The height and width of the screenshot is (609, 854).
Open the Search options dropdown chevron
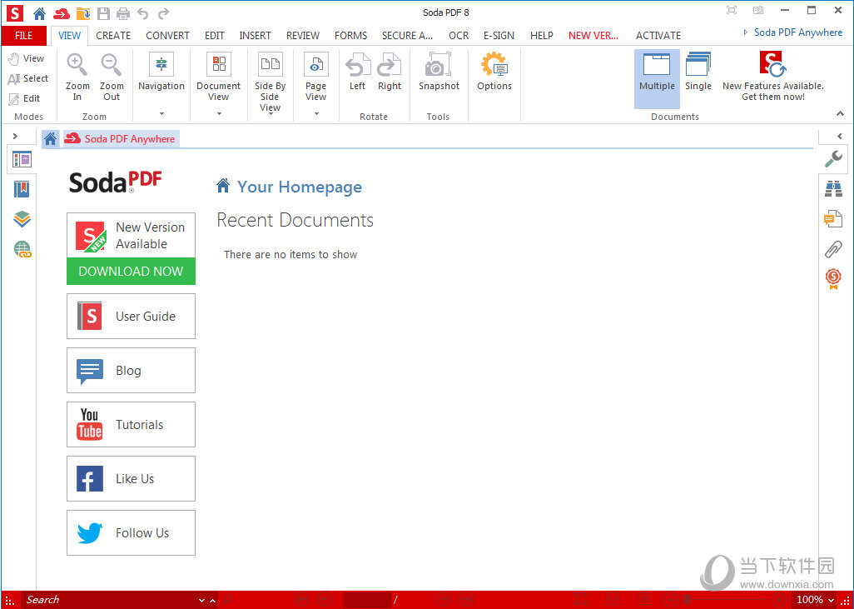(x=202, y=601)
